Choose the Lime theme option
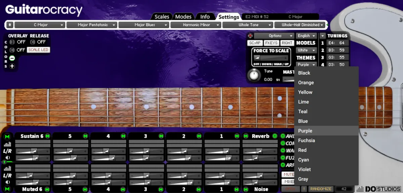This screenshot has width=403, height=193. pyautogui.click(x=326, y=102)
